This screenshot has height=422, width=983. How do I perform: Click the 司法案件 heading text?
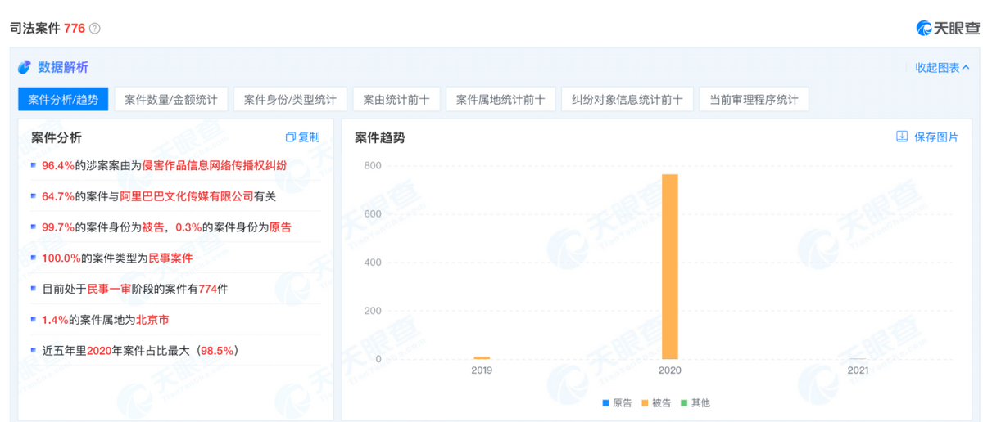34,28
